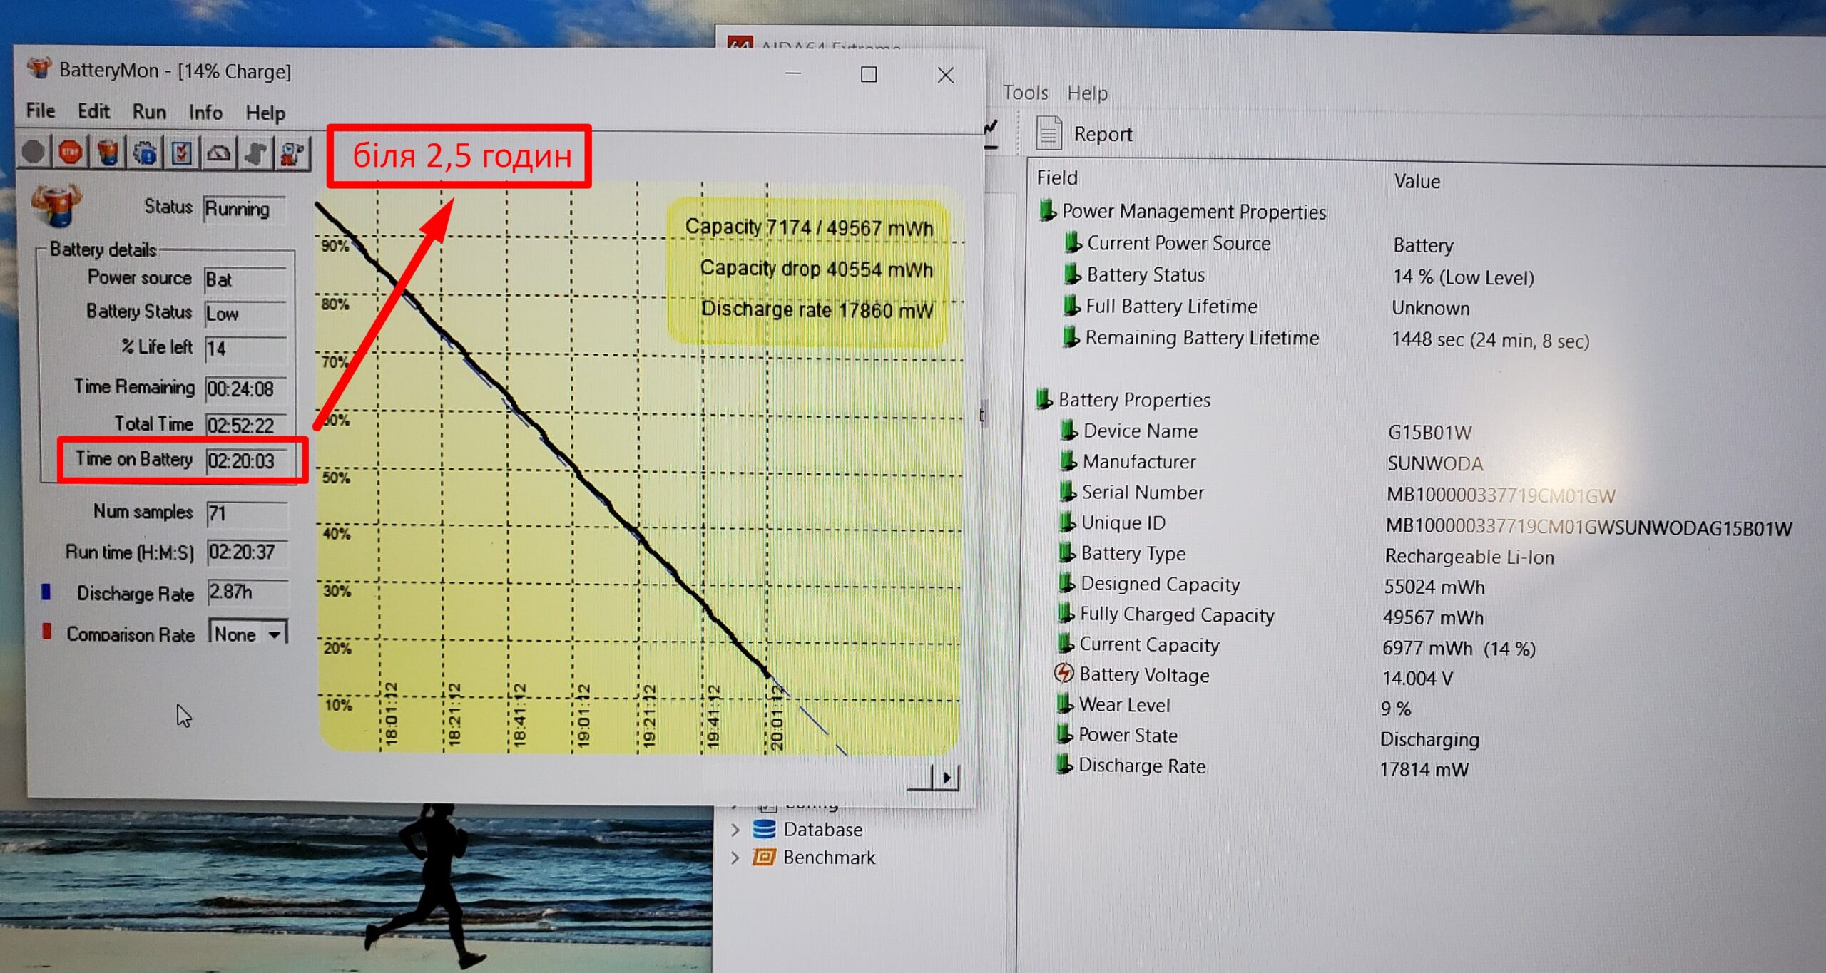1826x973 pixels.
Task: Click the last BatteryMon toolbar icon
Action: [292, 153]
